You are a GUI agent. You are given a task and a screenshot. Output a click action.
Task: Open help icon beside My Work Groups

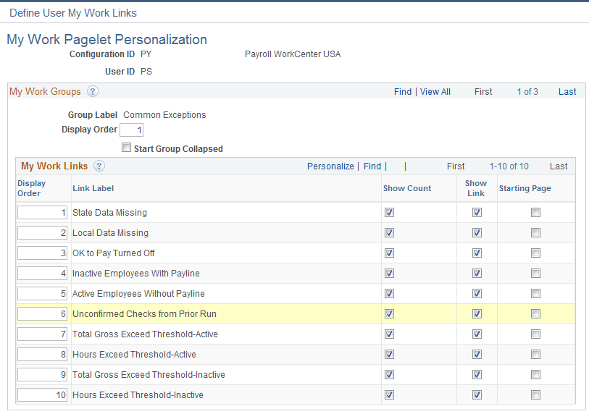(93, 91)
